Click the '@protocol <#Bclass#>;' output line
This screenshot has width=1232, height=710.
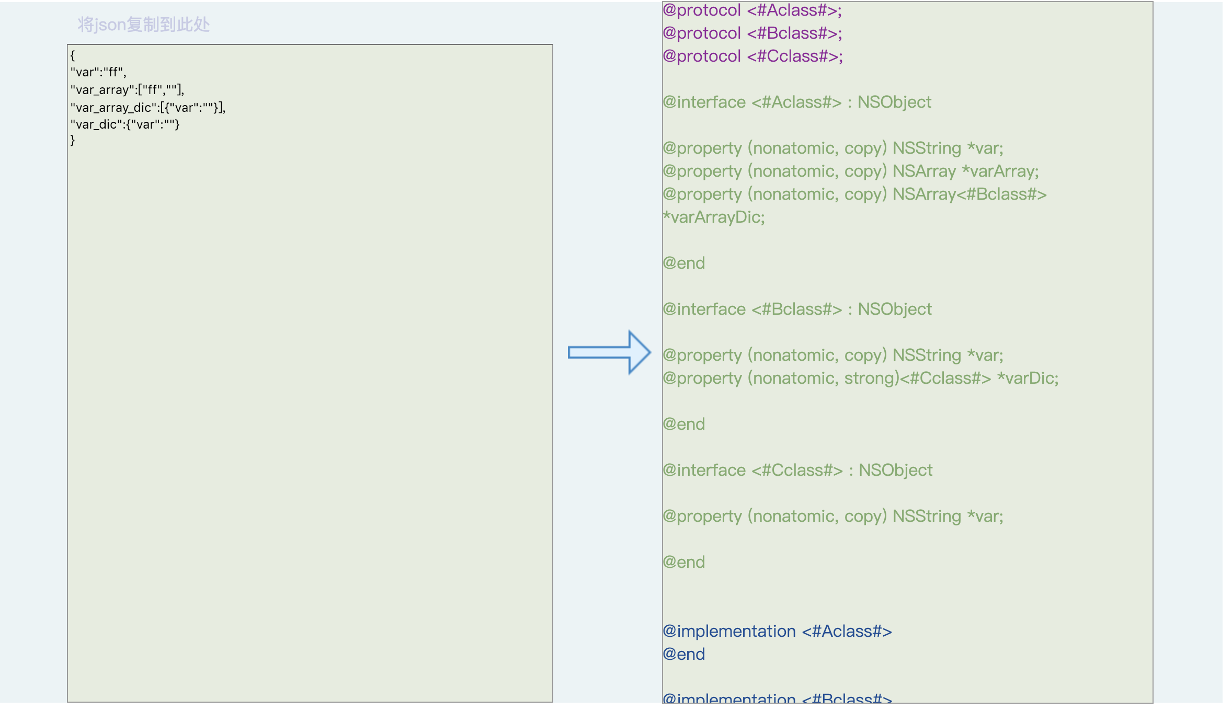(752, 33)
